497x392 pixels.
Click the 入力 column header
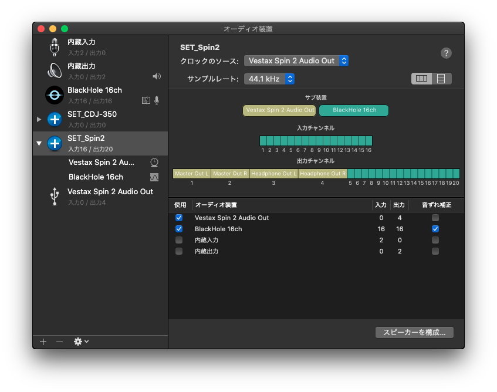(x=381, y=205)
